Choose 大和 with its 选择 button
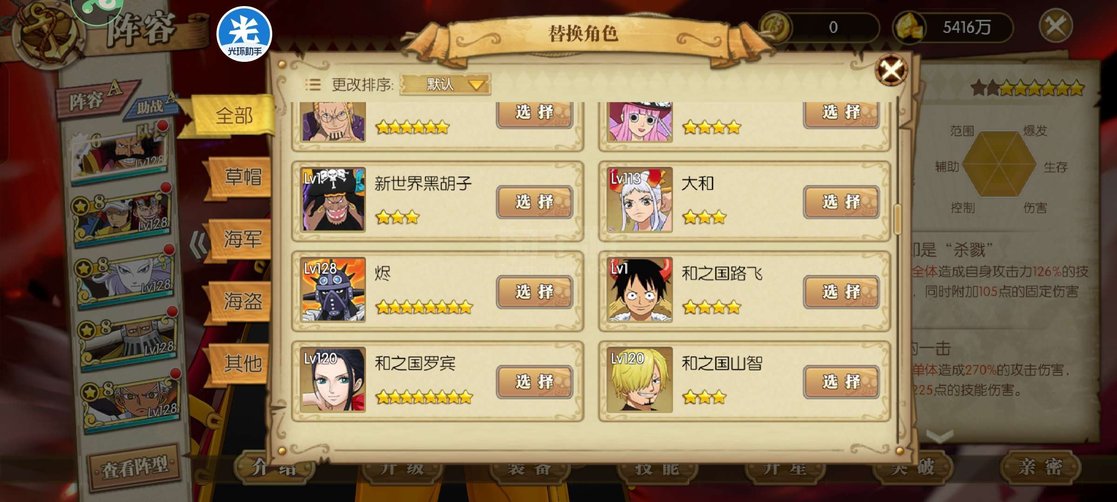The image size is (1117, 502). coord(841,202)
